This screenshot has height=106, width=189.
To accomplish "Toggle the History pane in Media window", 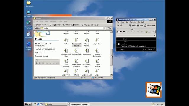I will pyautogui.click(x=75, y=25).
